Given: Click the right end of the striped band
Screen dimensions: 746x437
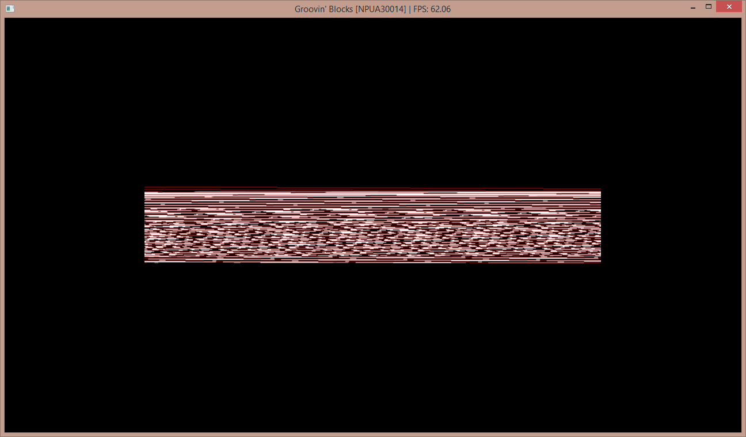Looking at the screenshot, I should [597, 225].
